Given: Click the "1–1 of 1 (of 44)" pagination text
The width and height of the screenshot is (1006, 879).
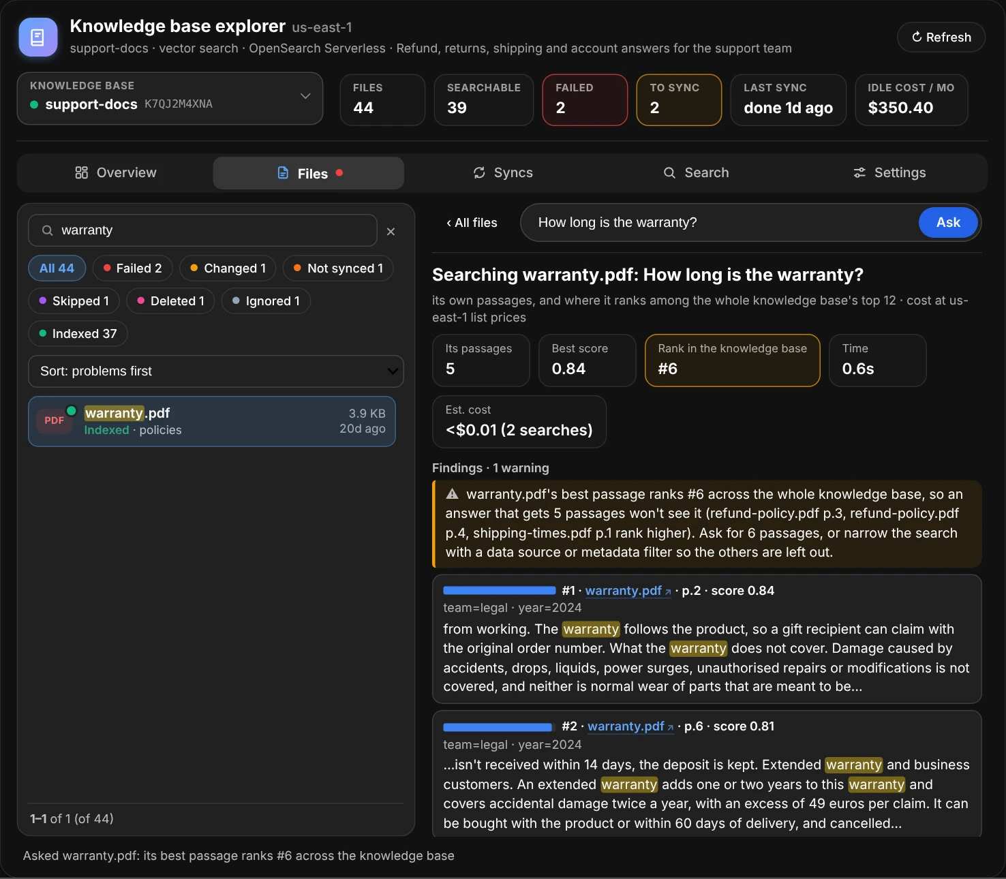Looking at the screenshot, I should [72, 818].
